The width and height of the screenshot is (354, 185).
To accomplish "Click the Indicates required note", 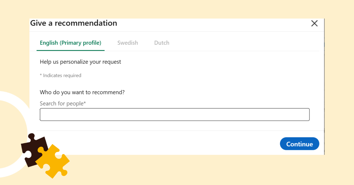I will coord(60,75).
